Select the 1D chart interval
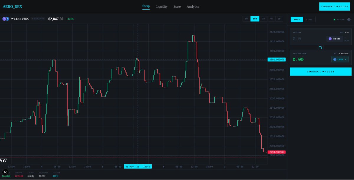This screenshot has width=354, height=180. (279, 19)
